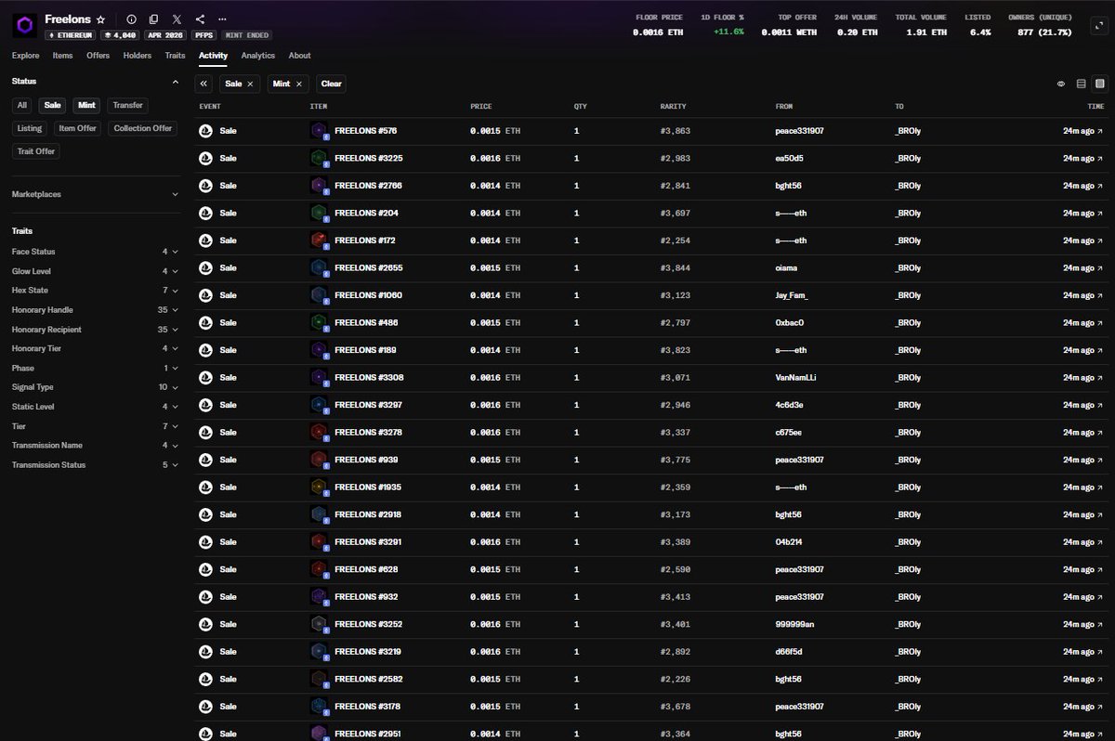Open buyer _BROly on FREELONS #3225 row

908,158
